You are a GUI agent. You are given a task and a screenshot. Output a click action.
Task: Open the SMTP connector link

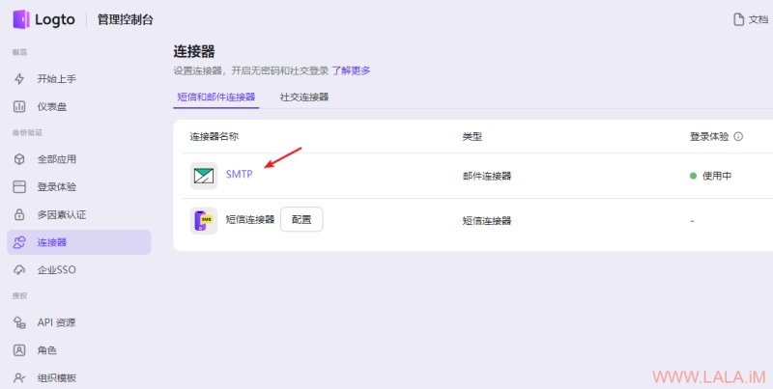click(239, 174)
